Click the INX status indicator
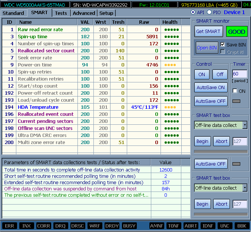 point(26,226)
